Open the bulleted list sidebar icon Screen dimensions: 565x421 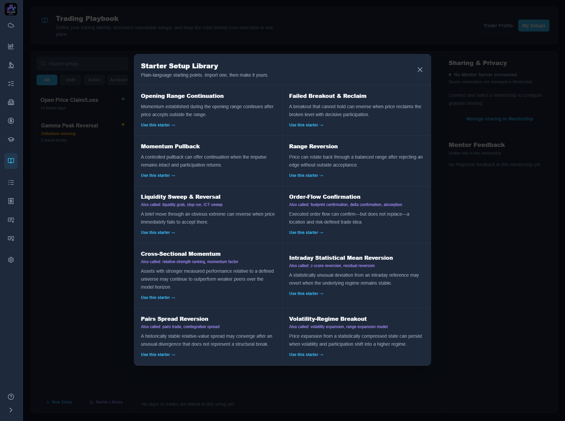11,182
